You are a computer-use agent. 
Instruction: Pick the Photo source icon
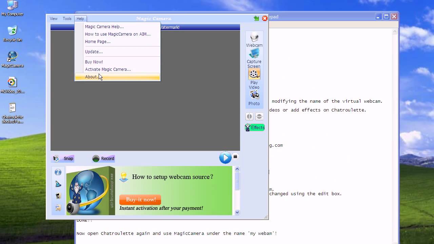pyautogui.click(x=254, y=98)
